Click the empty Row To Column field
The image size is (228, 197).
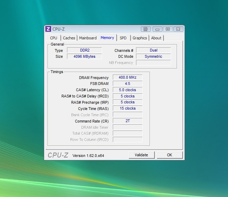(127, 140)
